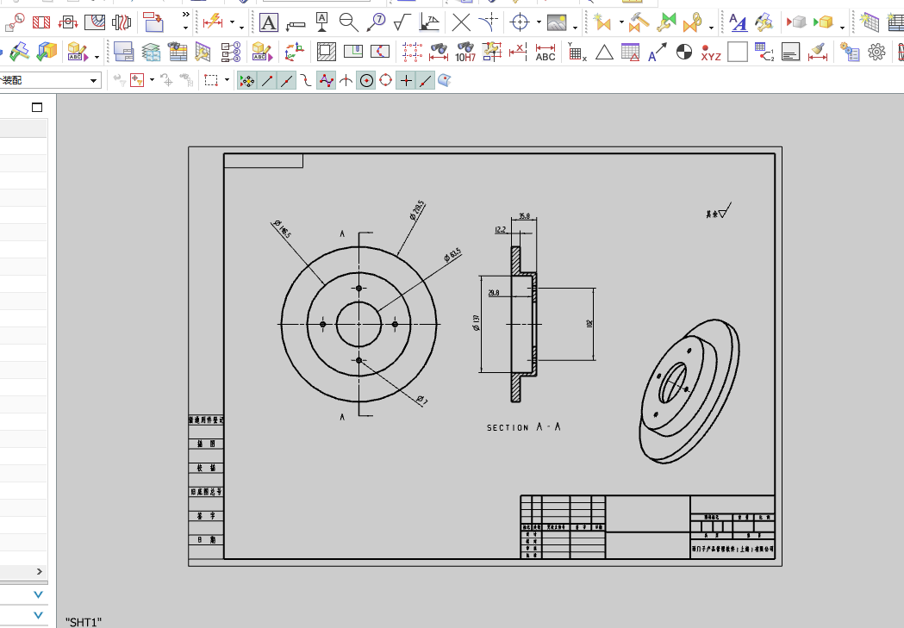Toggle Midpoint snapping
The image size is (904, 628).
pyautogui.click(x=286, y=81)
